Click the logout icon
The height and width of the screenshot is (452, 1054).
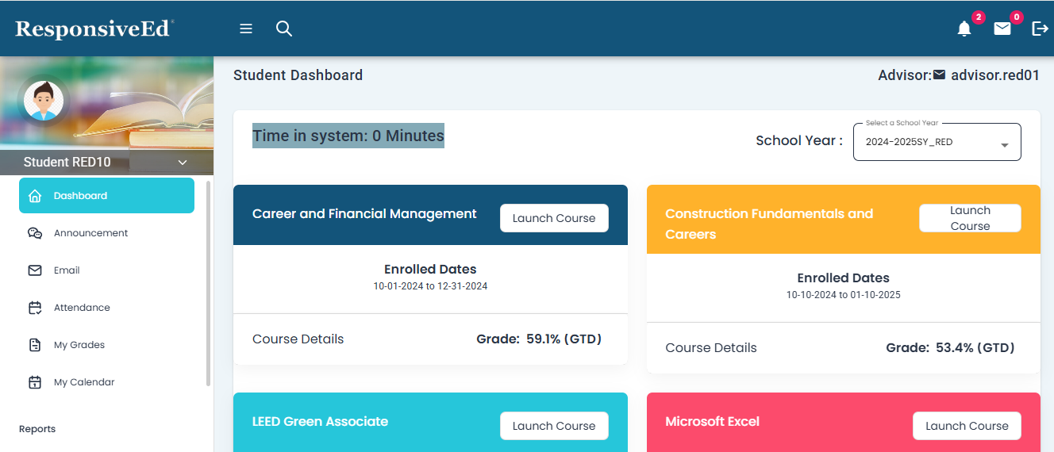click(x=1040, y=29)
